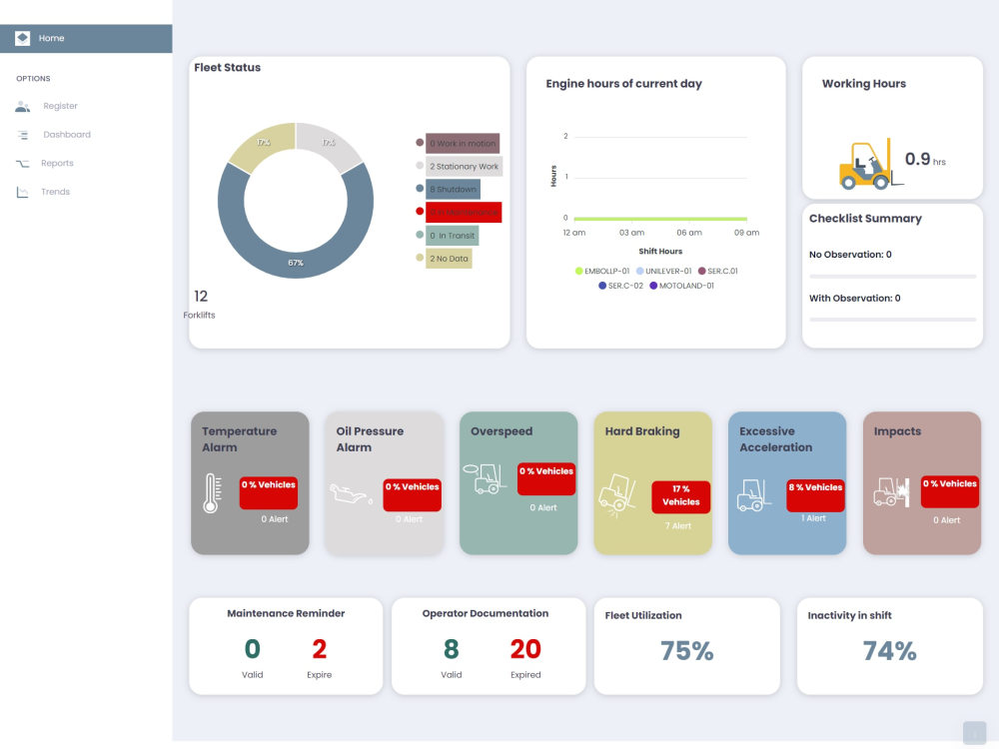The image size is (999, 749).
Task: Click the Home logo icon
Action: click(x=22, y=38)
